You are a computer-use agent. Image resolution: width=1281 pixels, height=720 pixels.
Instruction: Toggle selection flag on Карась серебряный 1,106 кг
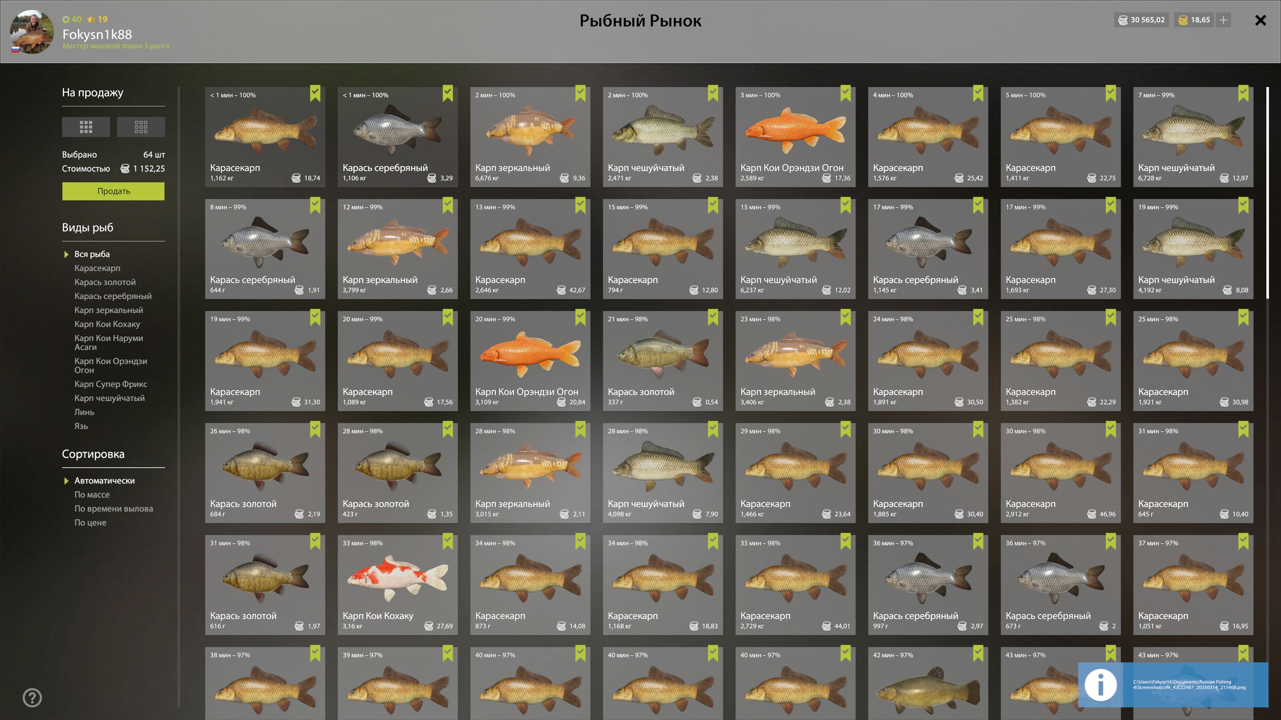447,93
